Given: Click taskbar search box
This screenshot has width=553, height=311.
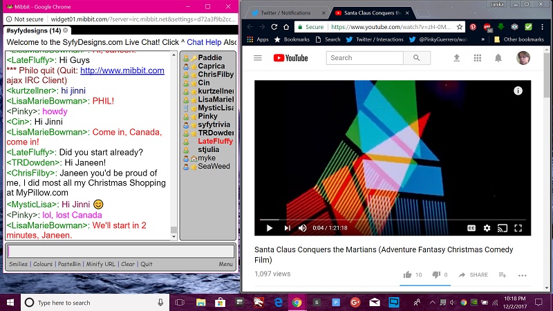Looking at the screenshot, I should point(95,303).
